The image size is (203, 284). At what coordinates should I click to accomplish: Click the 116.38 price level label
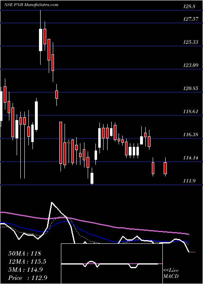(x=191, y=135)
